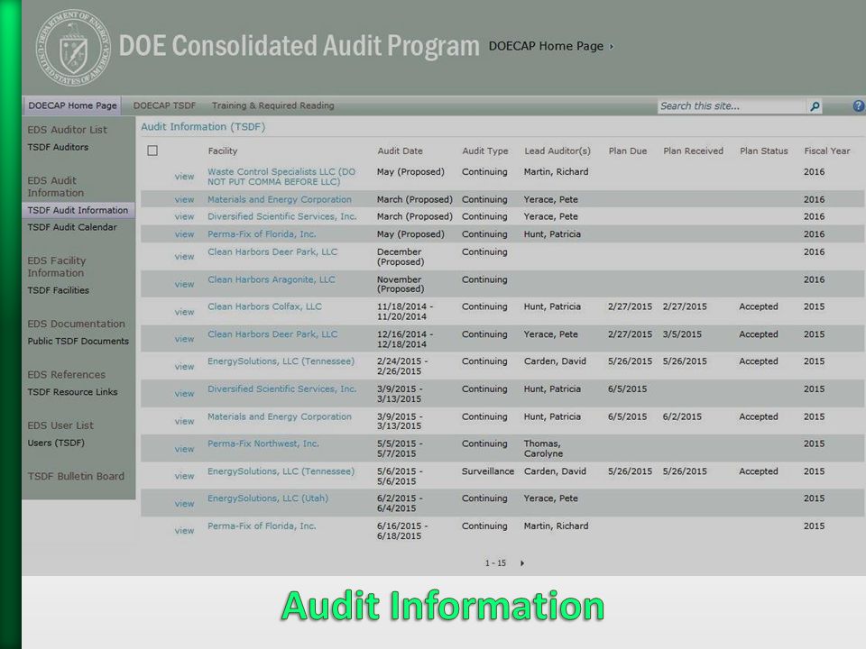Open Users (TSDF) link
866x649 pixels.
click(56, 442)
